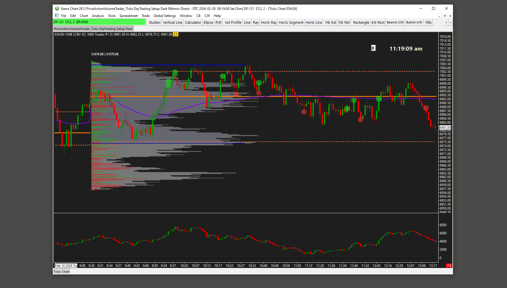
Task: Open the Edit menu
Action: [73, 16]
